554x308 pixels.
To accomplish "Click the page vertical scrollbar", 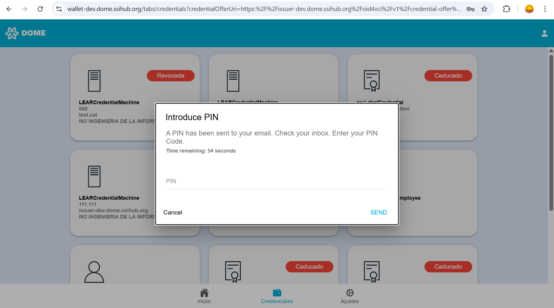I will (551, 133).
